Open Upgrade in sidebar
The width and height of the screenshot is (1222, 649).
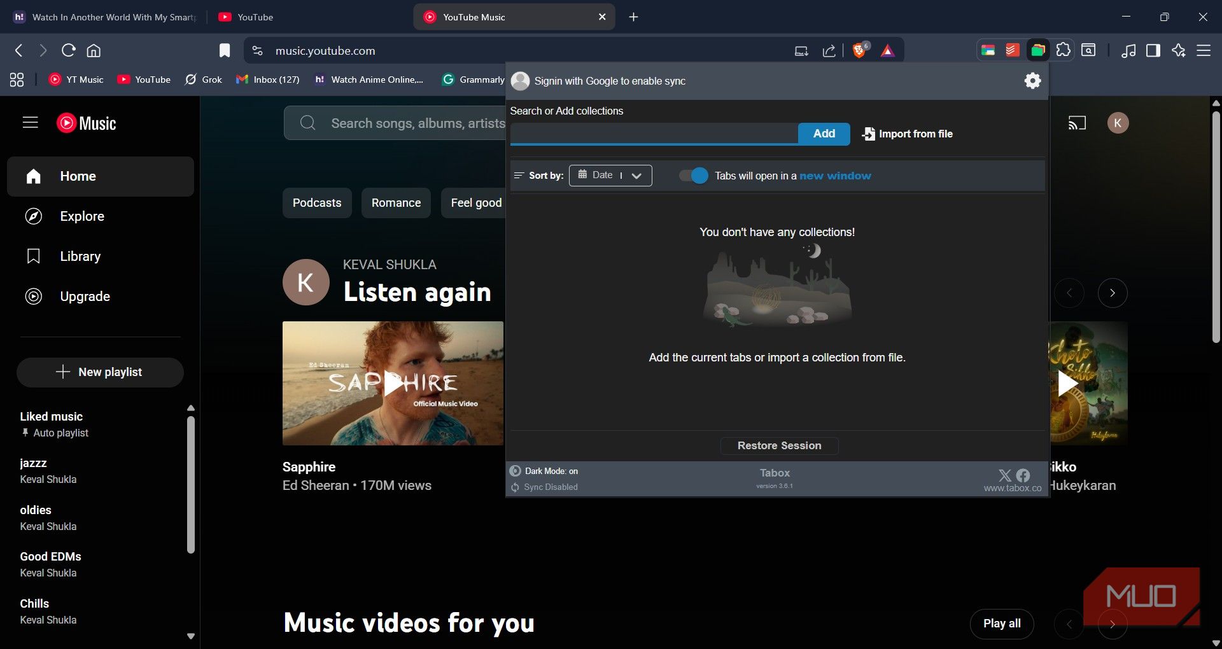click(101, 297)
